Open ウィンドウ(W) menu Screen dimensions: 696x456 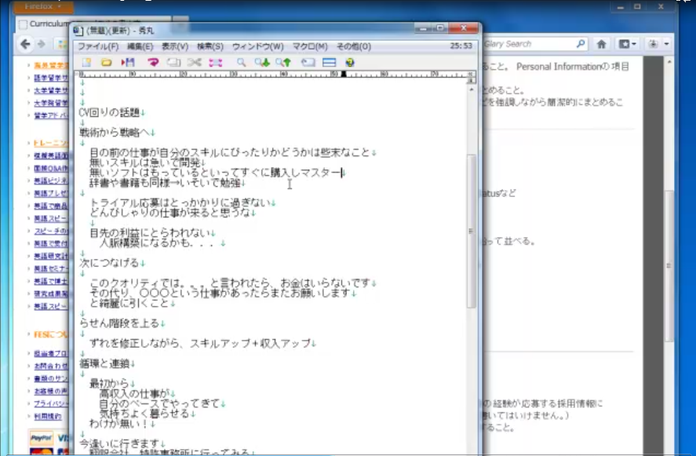(x=257, y=46)
